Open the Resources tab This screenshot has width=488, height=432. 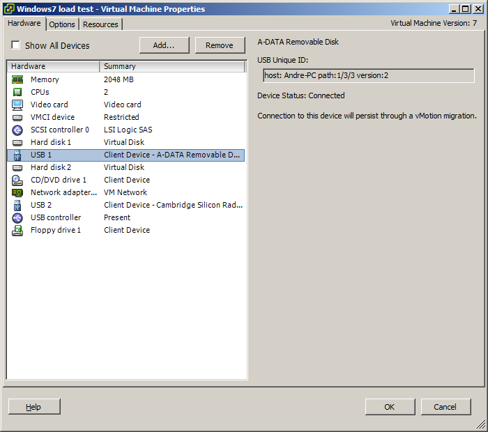(x=100, y=24)
